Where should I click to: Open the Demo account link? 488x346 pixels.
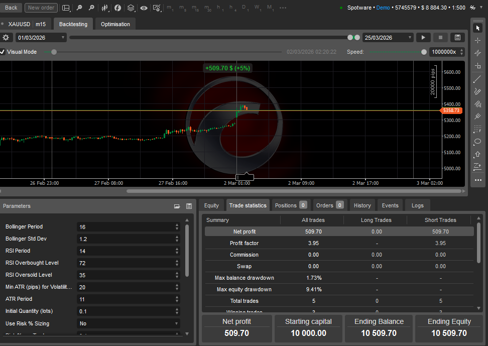[x=383, y=8]
